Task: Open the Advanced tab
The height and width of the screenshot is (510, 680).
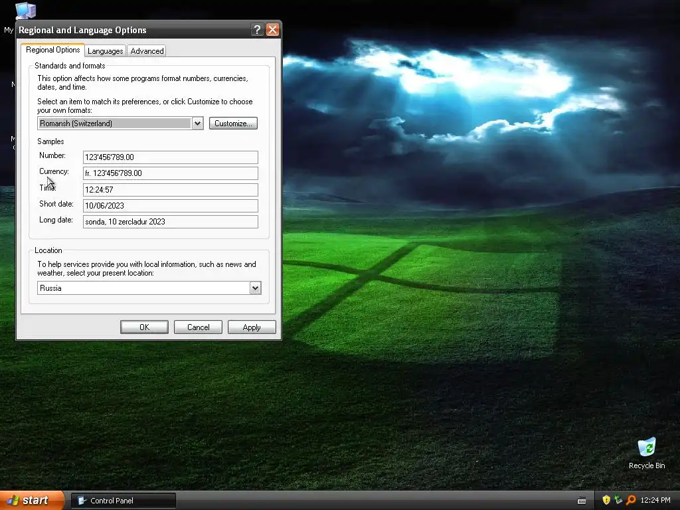Action: 147,51
